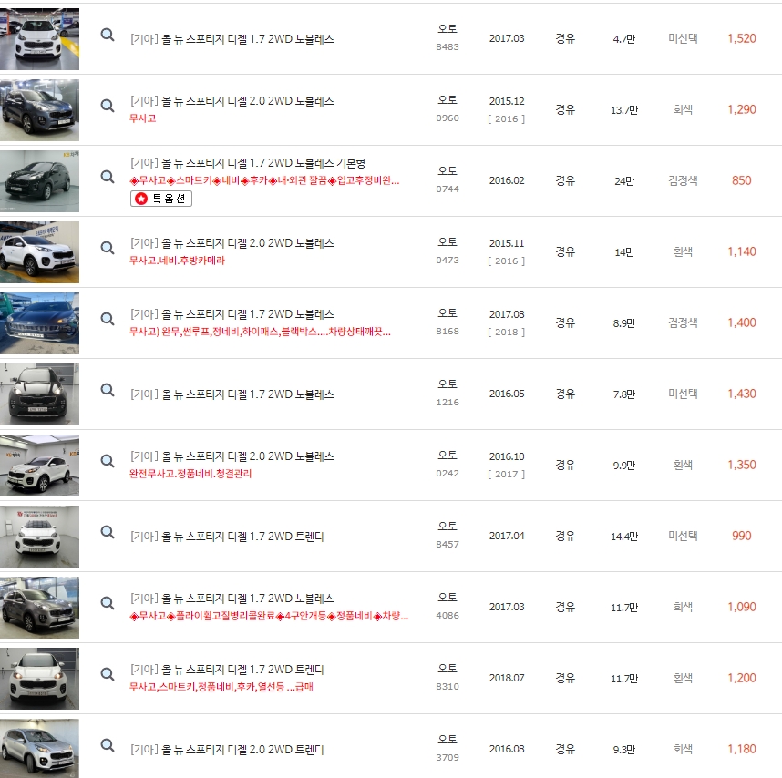Open blue Sportage photo of the 1,290 listing
Screen dimensions: 782x778
point(39,110)
